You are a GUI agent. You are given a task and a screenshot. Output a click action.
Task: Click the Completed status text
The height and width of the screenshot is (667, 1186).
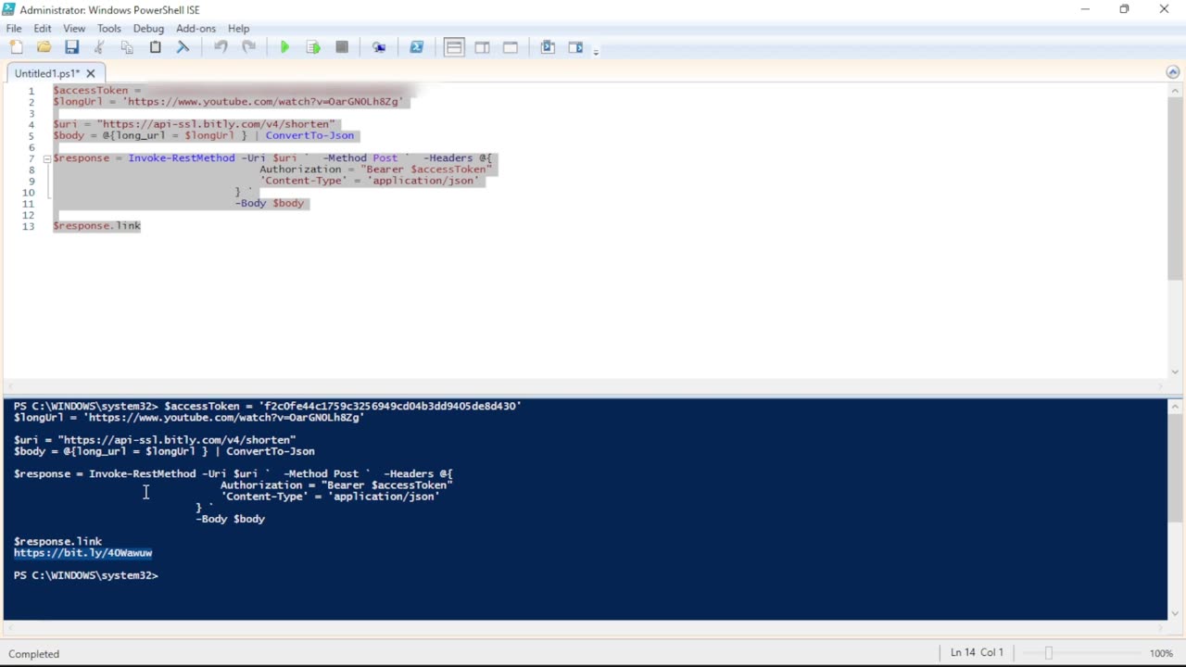pos(34,654)
